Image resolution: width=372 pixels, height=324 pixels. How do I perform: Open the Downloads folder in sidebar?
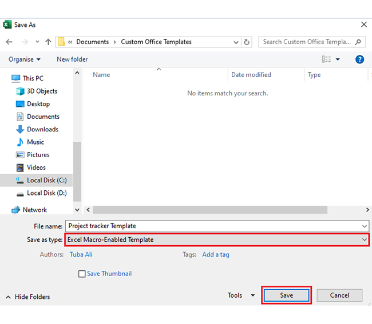[42, 129]
